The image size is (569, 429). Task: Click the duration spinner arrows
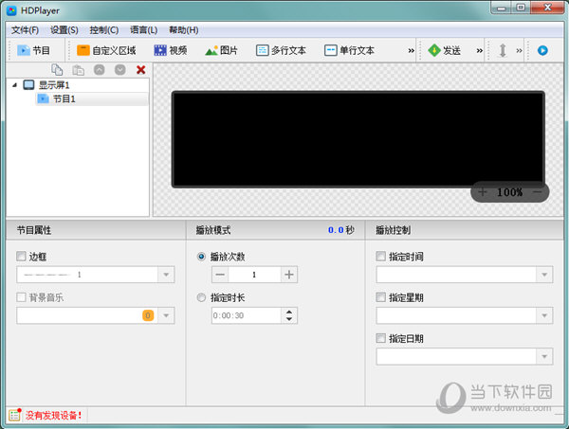pos(289,315)
